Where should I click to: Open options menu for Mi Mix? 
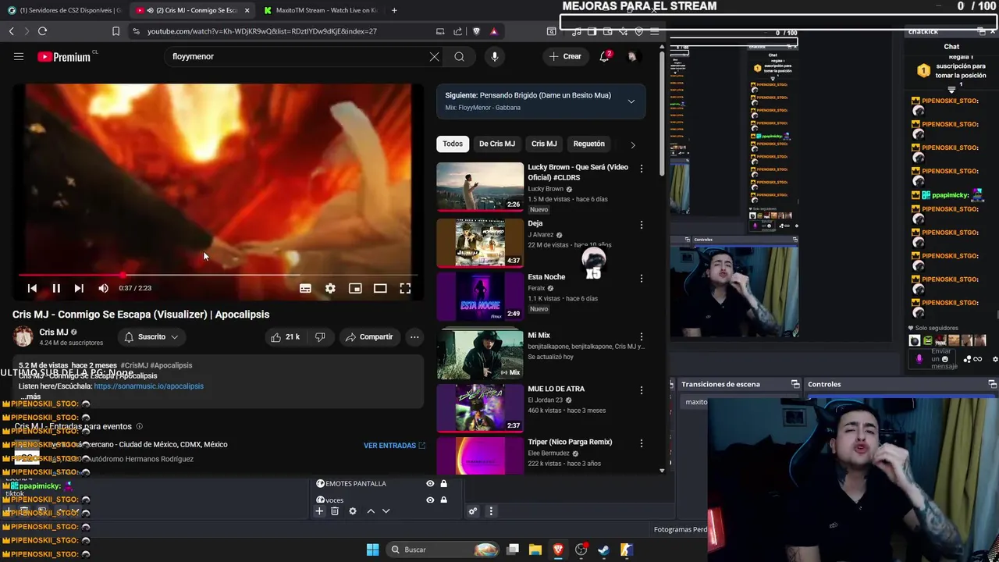click(642, 336)
